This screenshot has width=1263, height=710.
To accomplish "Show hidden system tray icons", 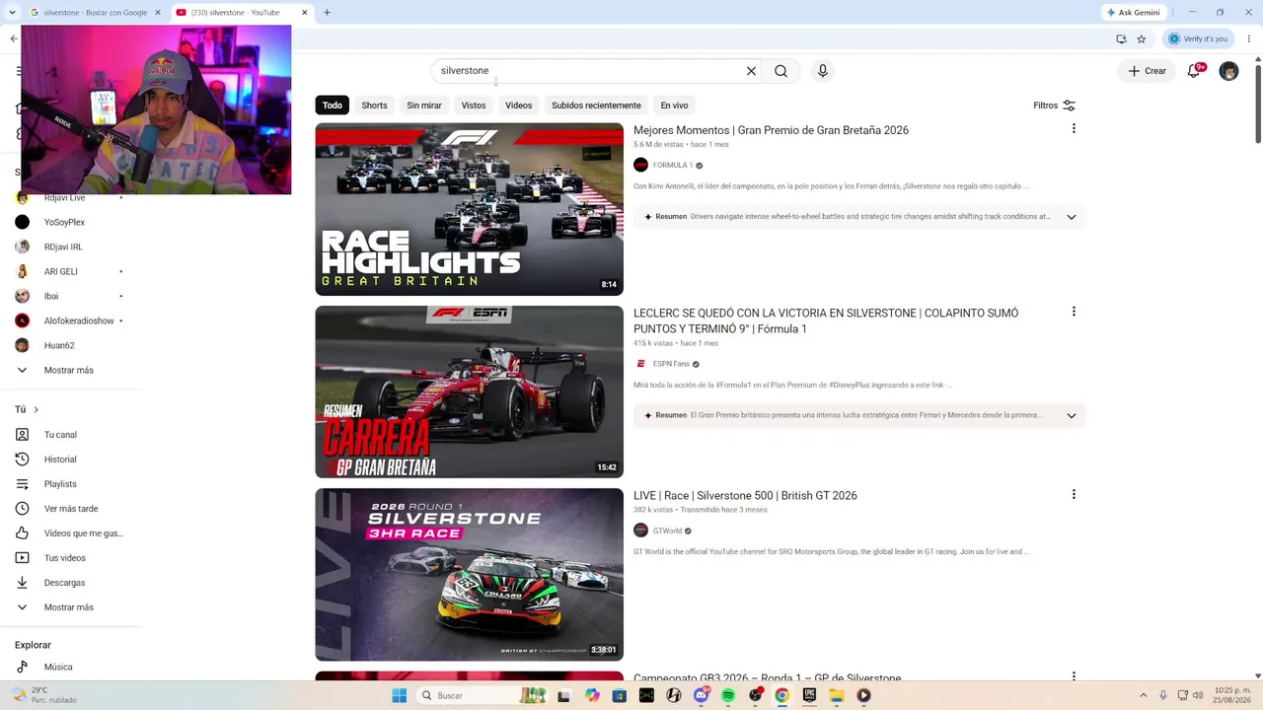I will tap(1145, 695).
